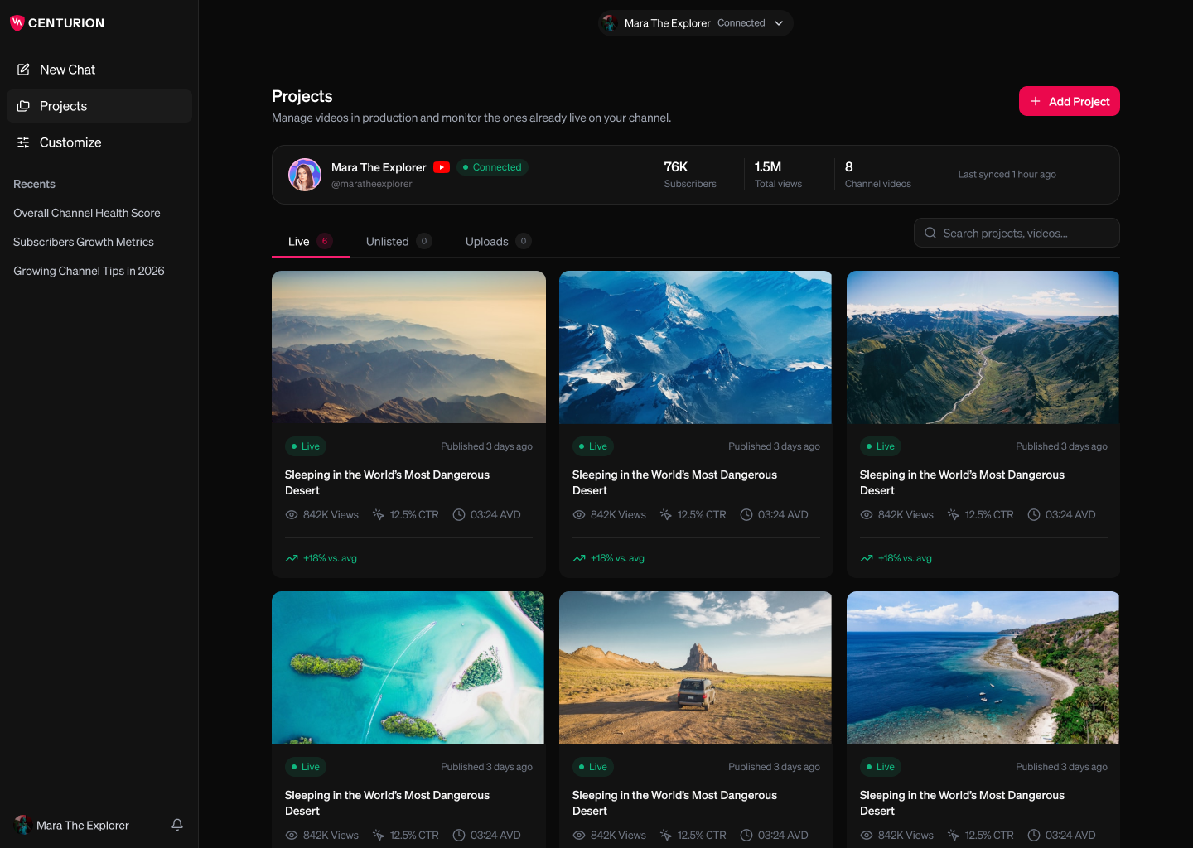The image size is (1193, 848).
Task: Click the Projects page heading
Action: tap(302, 96)
